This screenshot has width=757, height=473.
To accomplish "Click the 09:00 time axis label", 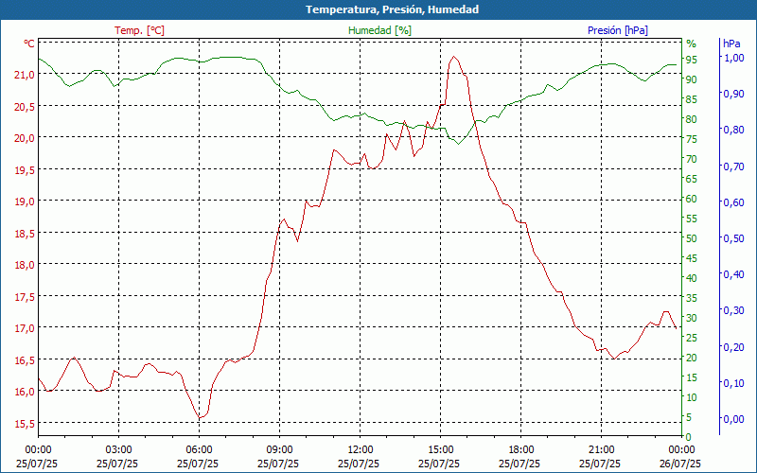I will pos(279,450).
